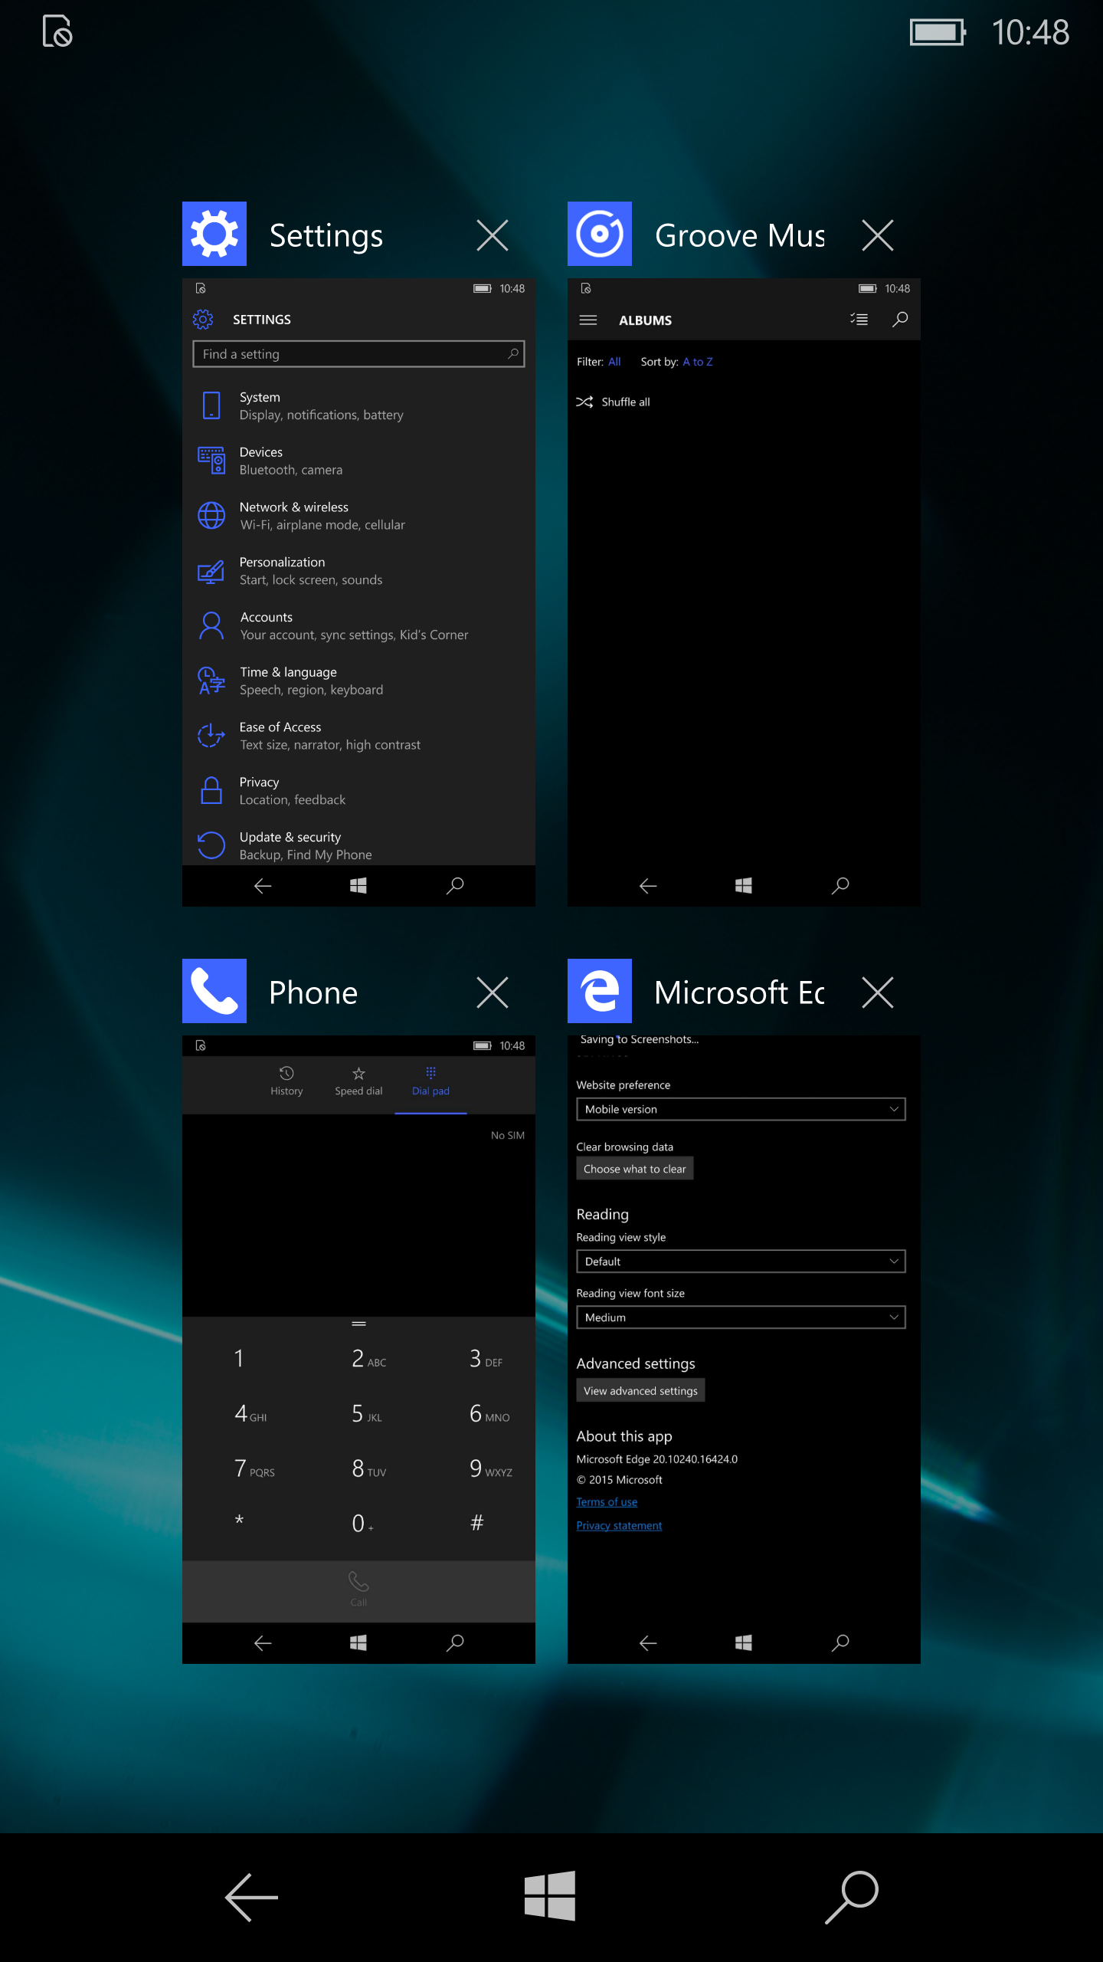Image resolution: width=1103 pixels, height=1962 pixels.
Task: Select the ALBUMS header in Groove Music
Action: pos(645,320)
